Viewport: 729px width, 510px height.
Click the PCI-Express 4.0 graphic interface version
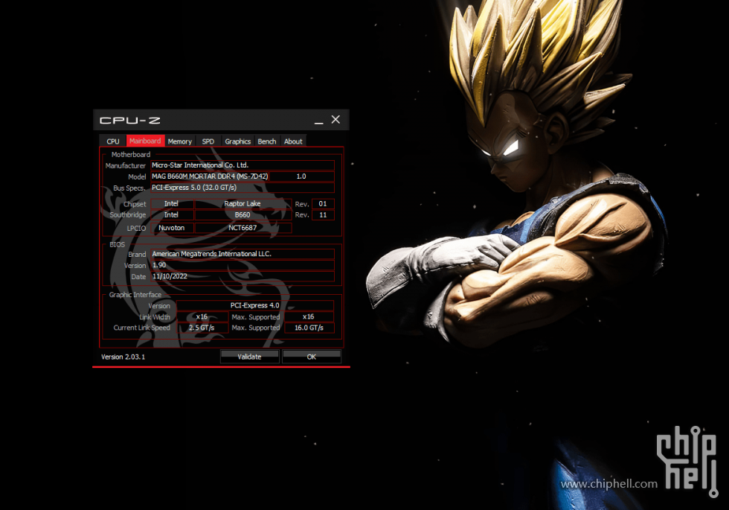pos(254,306)
